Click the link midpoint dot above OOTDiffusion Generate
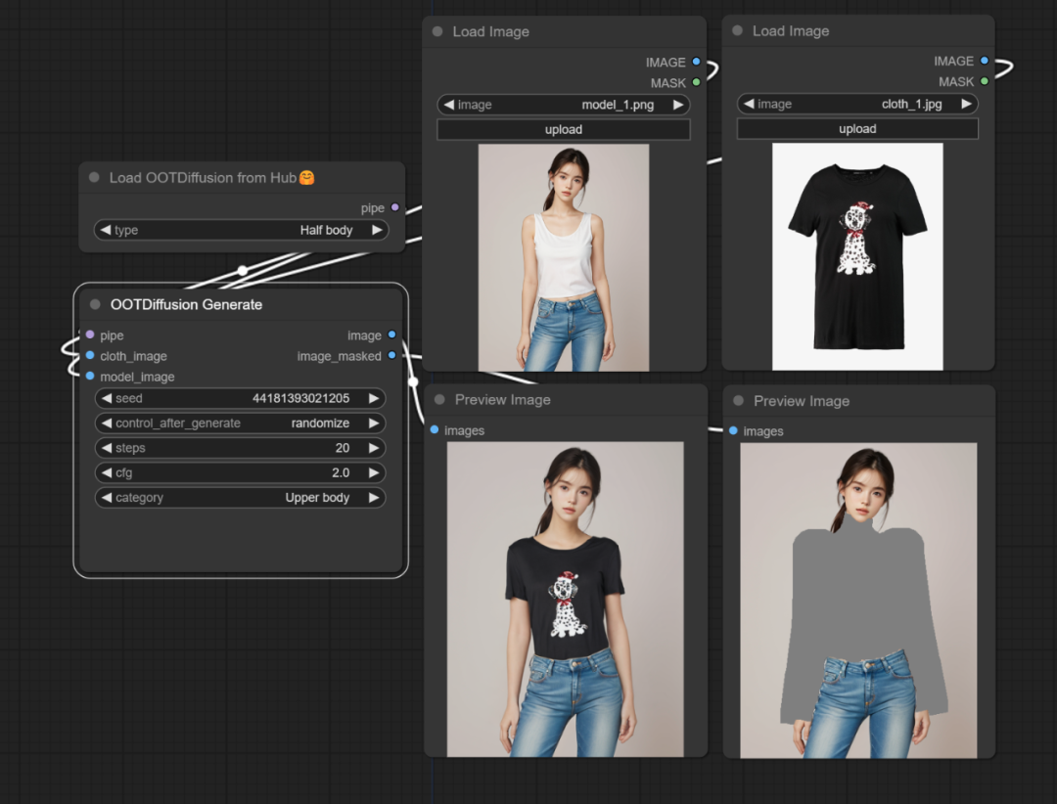1057x804 pixels. (x=243, y=270)
